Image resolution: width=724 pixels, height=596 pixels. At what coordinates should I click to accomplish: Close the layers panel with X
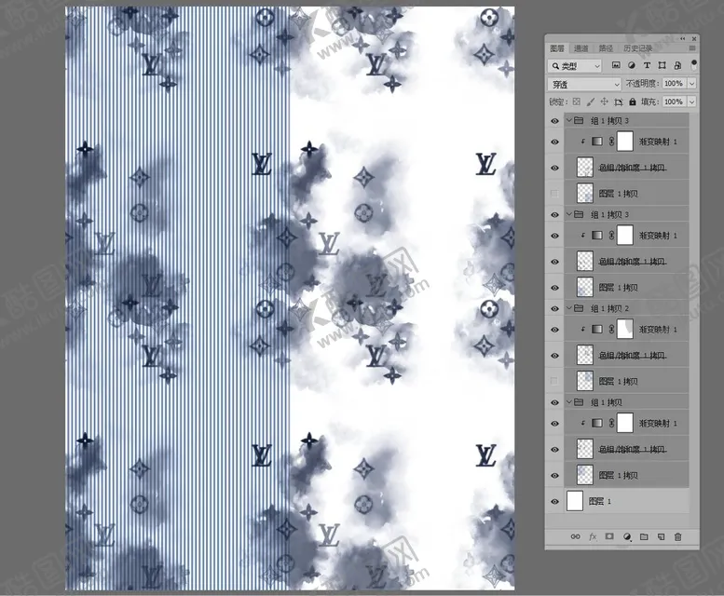click(693, 39)
